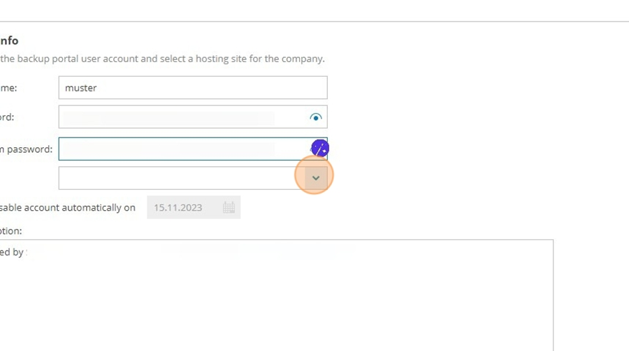
Task: Open the calendar date picker icon
Action: click(229, 207)
